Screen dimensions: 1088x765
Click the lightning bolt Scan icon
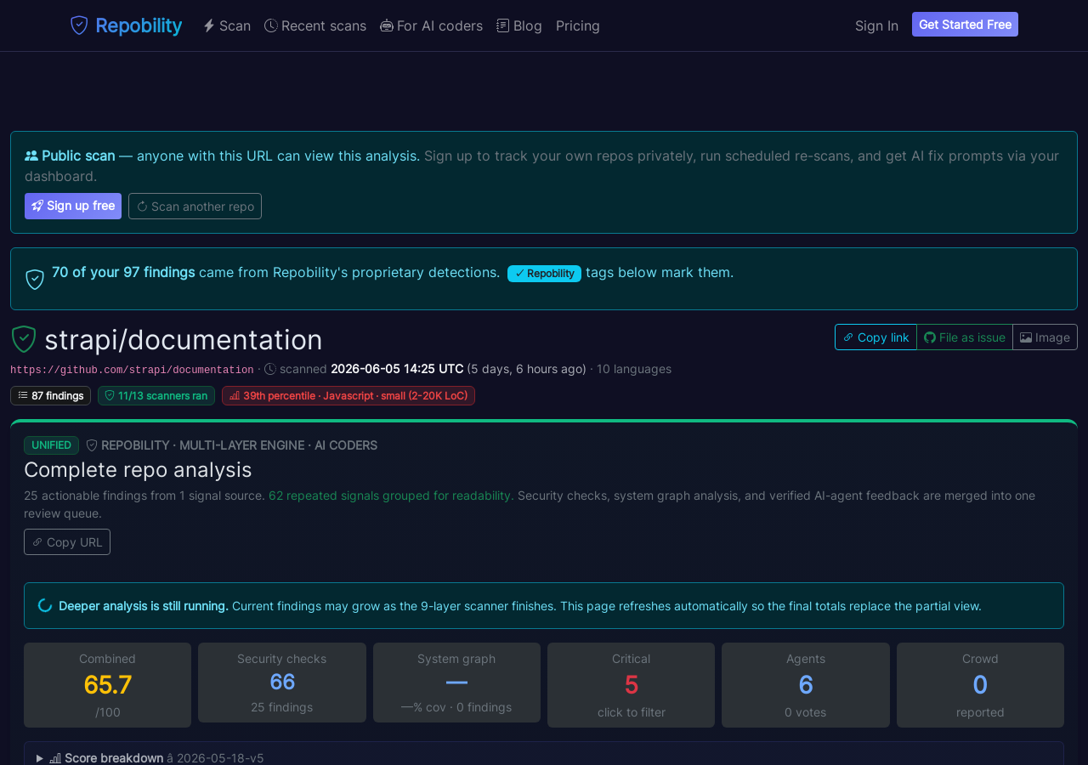pyautogui.click(x=209, y=25)
